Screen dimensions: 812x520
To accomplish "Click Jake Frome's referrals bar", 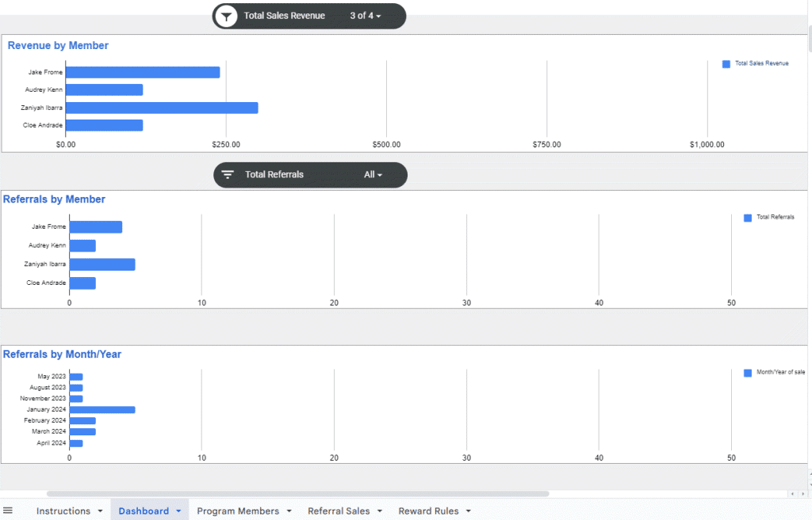I will click(95, 226).
